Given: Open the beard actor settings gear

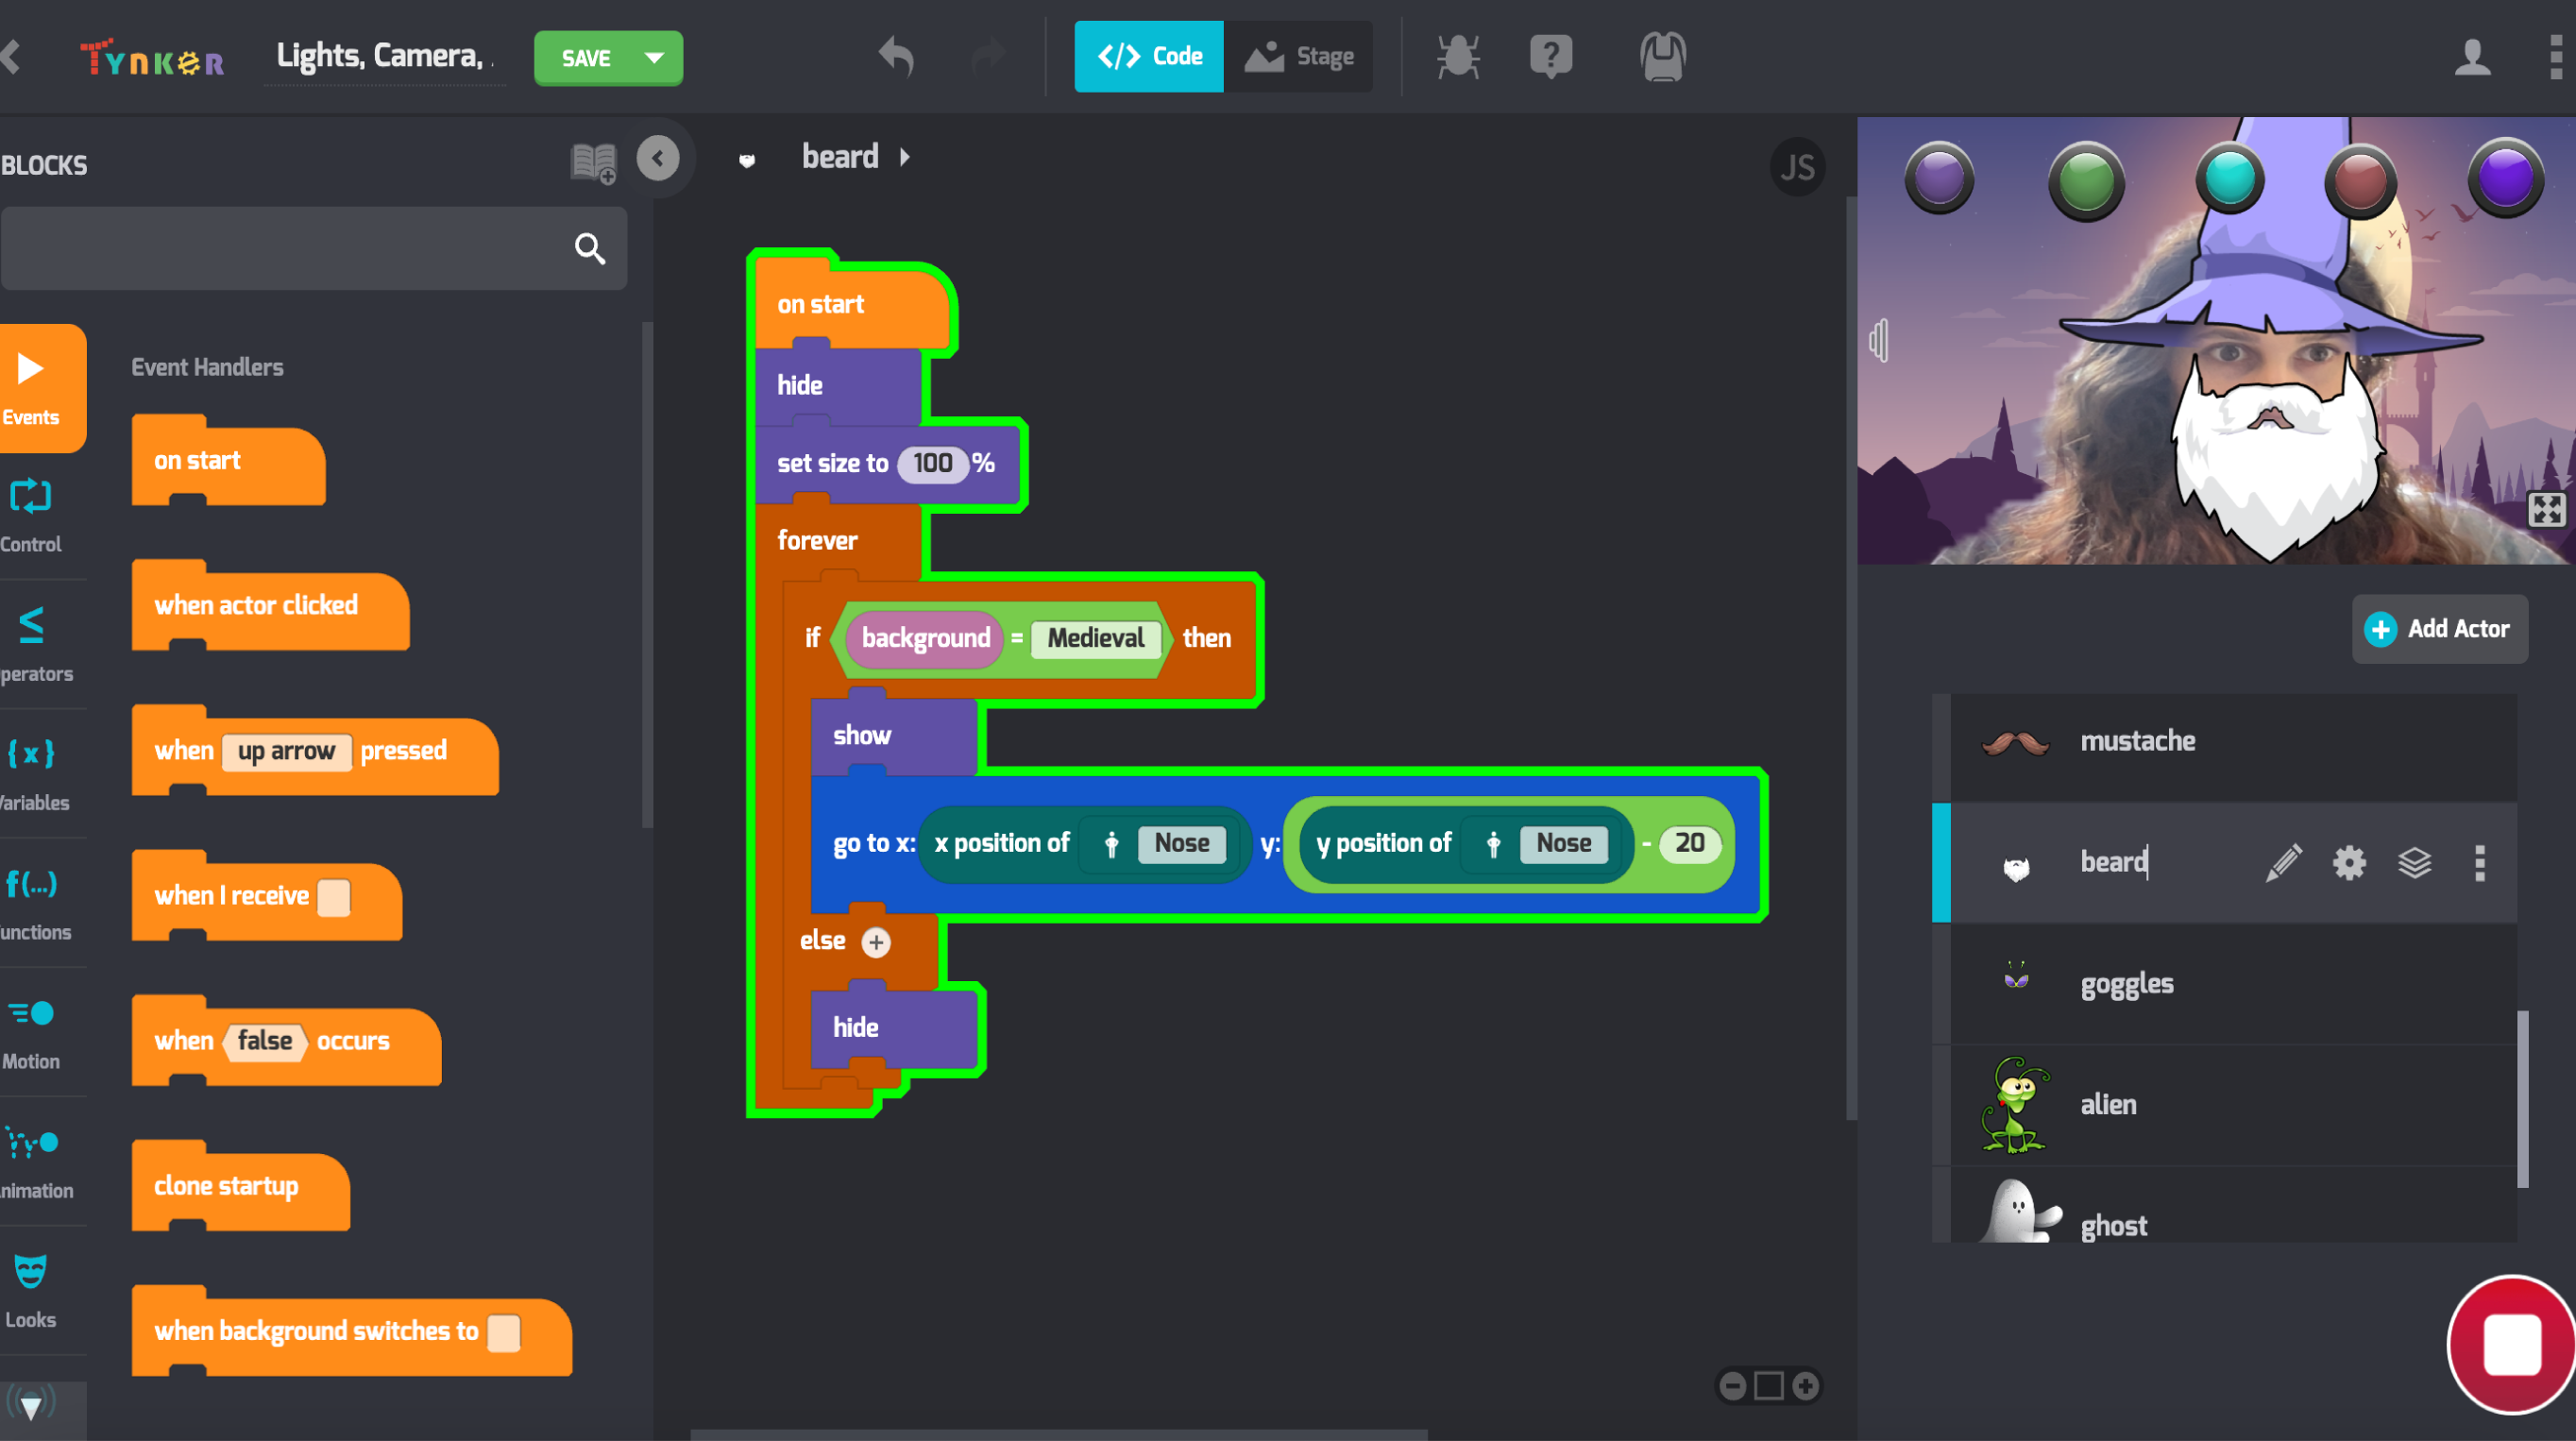Looking at the screenshot, I should pos(2349,862).
